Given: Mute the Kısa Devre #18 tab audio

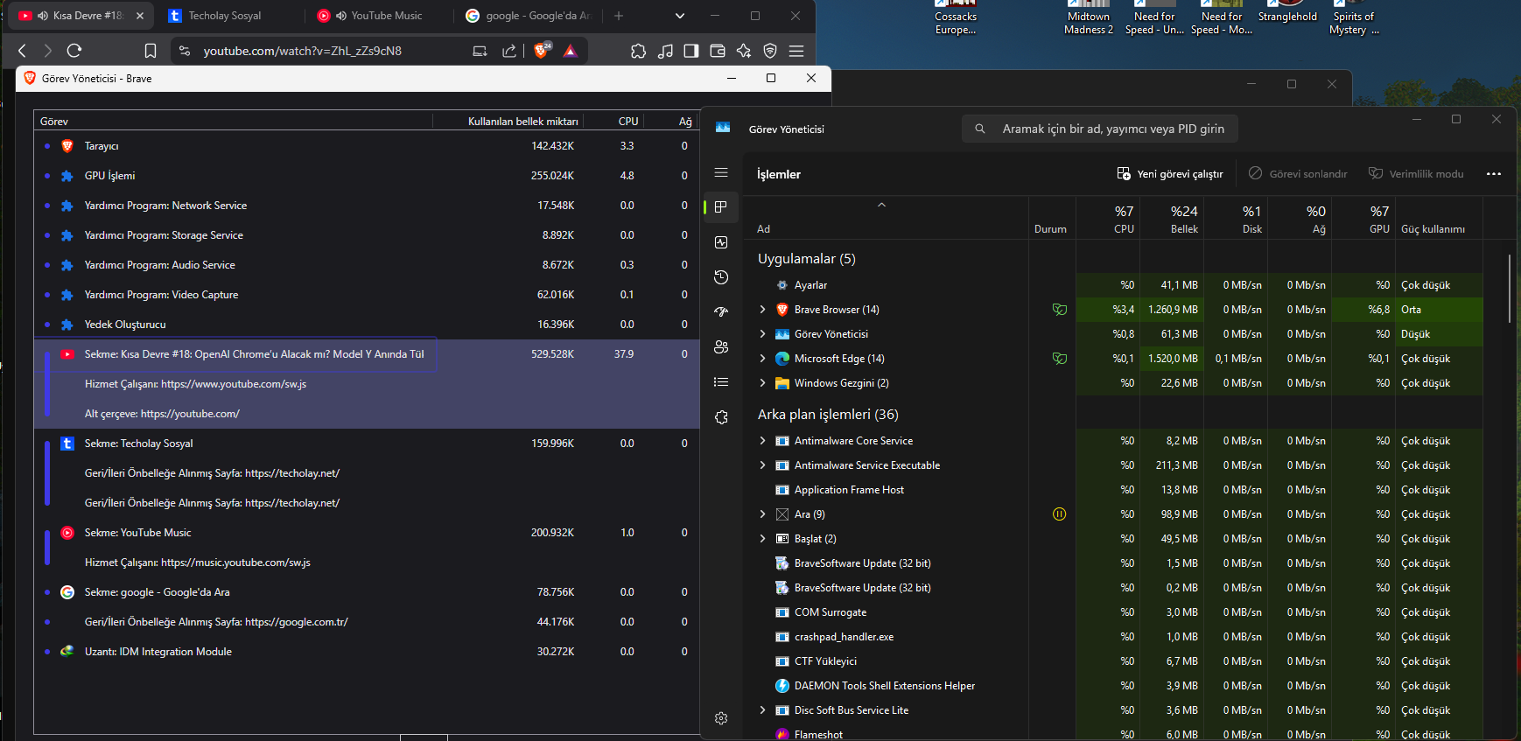Looking at the screenshot, I should [43, 16].
